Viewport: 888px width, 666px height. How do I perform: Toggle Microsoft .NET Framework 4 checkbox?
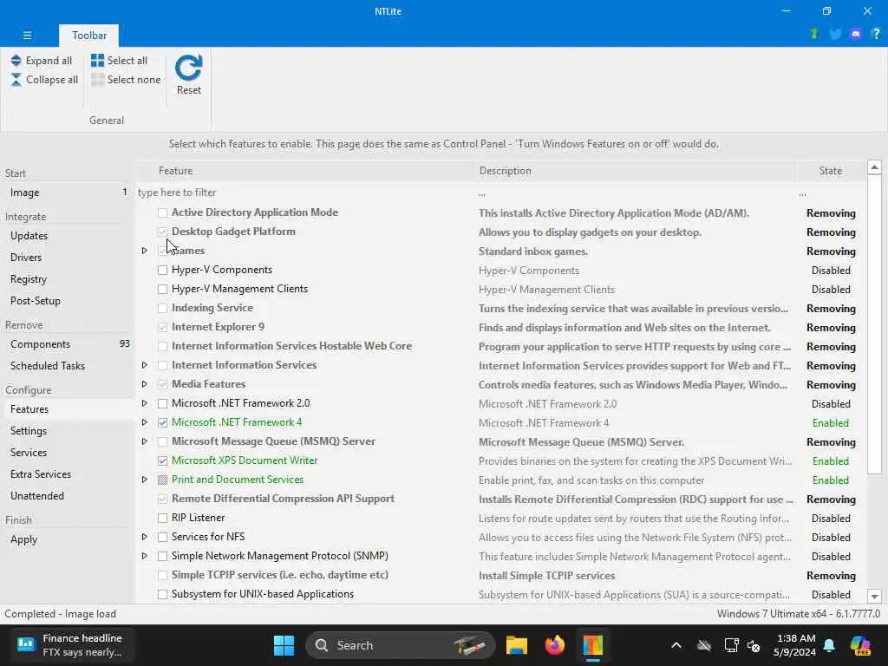162,422
